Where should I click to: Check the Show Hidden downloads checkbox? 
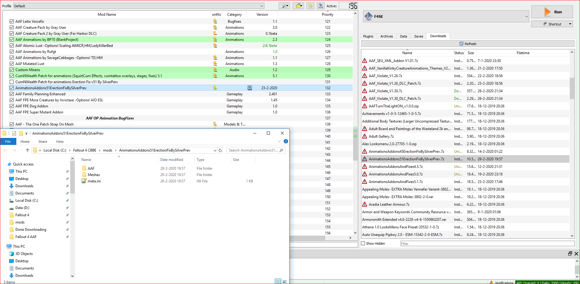tap(363, 243)
